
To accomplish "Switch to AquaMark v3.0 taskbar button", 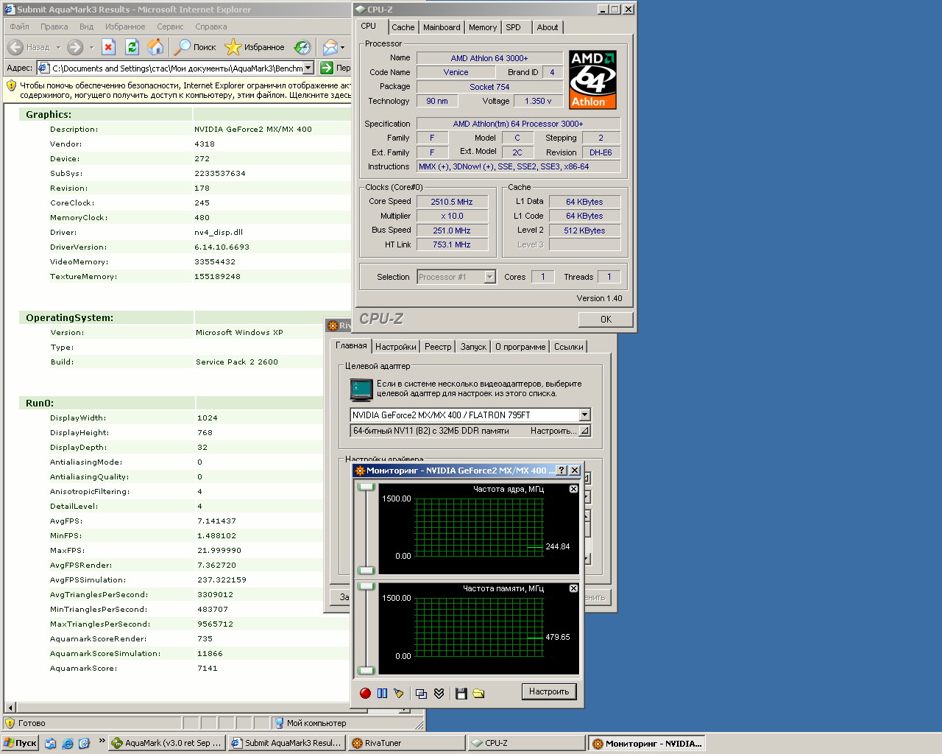I will tap(166, 743).
